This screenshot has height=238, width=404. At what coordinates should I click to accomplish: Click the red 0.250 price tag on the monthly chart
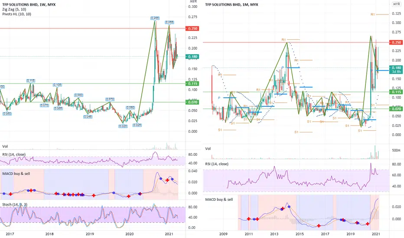click(x=396, y=42)
